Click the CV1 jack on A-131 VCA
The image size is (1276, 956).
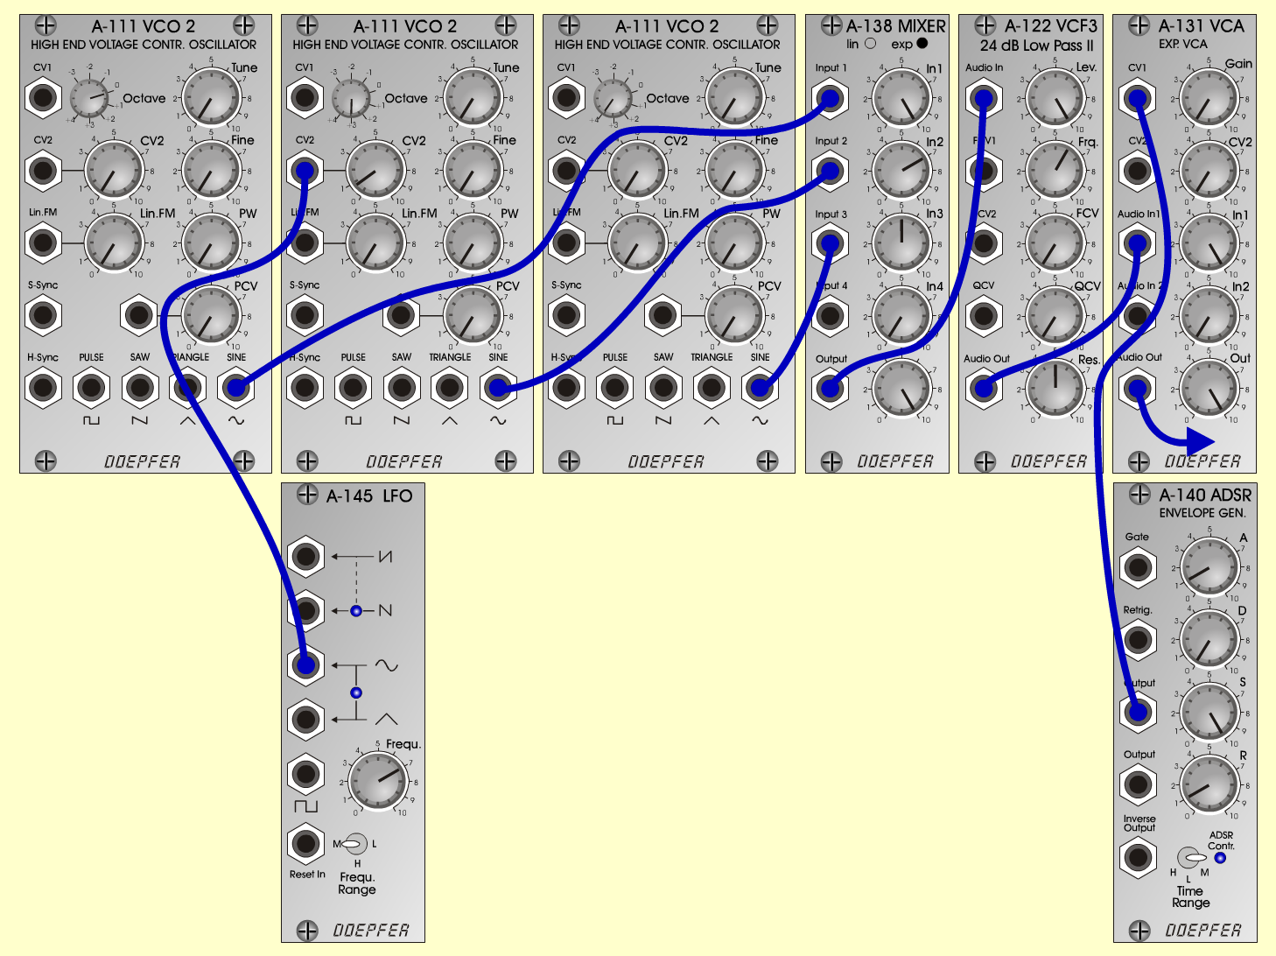[1137, 98]
